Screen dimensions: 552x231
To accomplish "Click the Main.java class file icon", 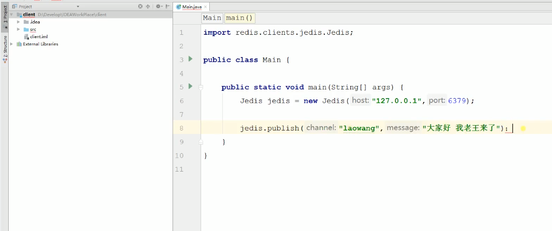I will 179,7.
